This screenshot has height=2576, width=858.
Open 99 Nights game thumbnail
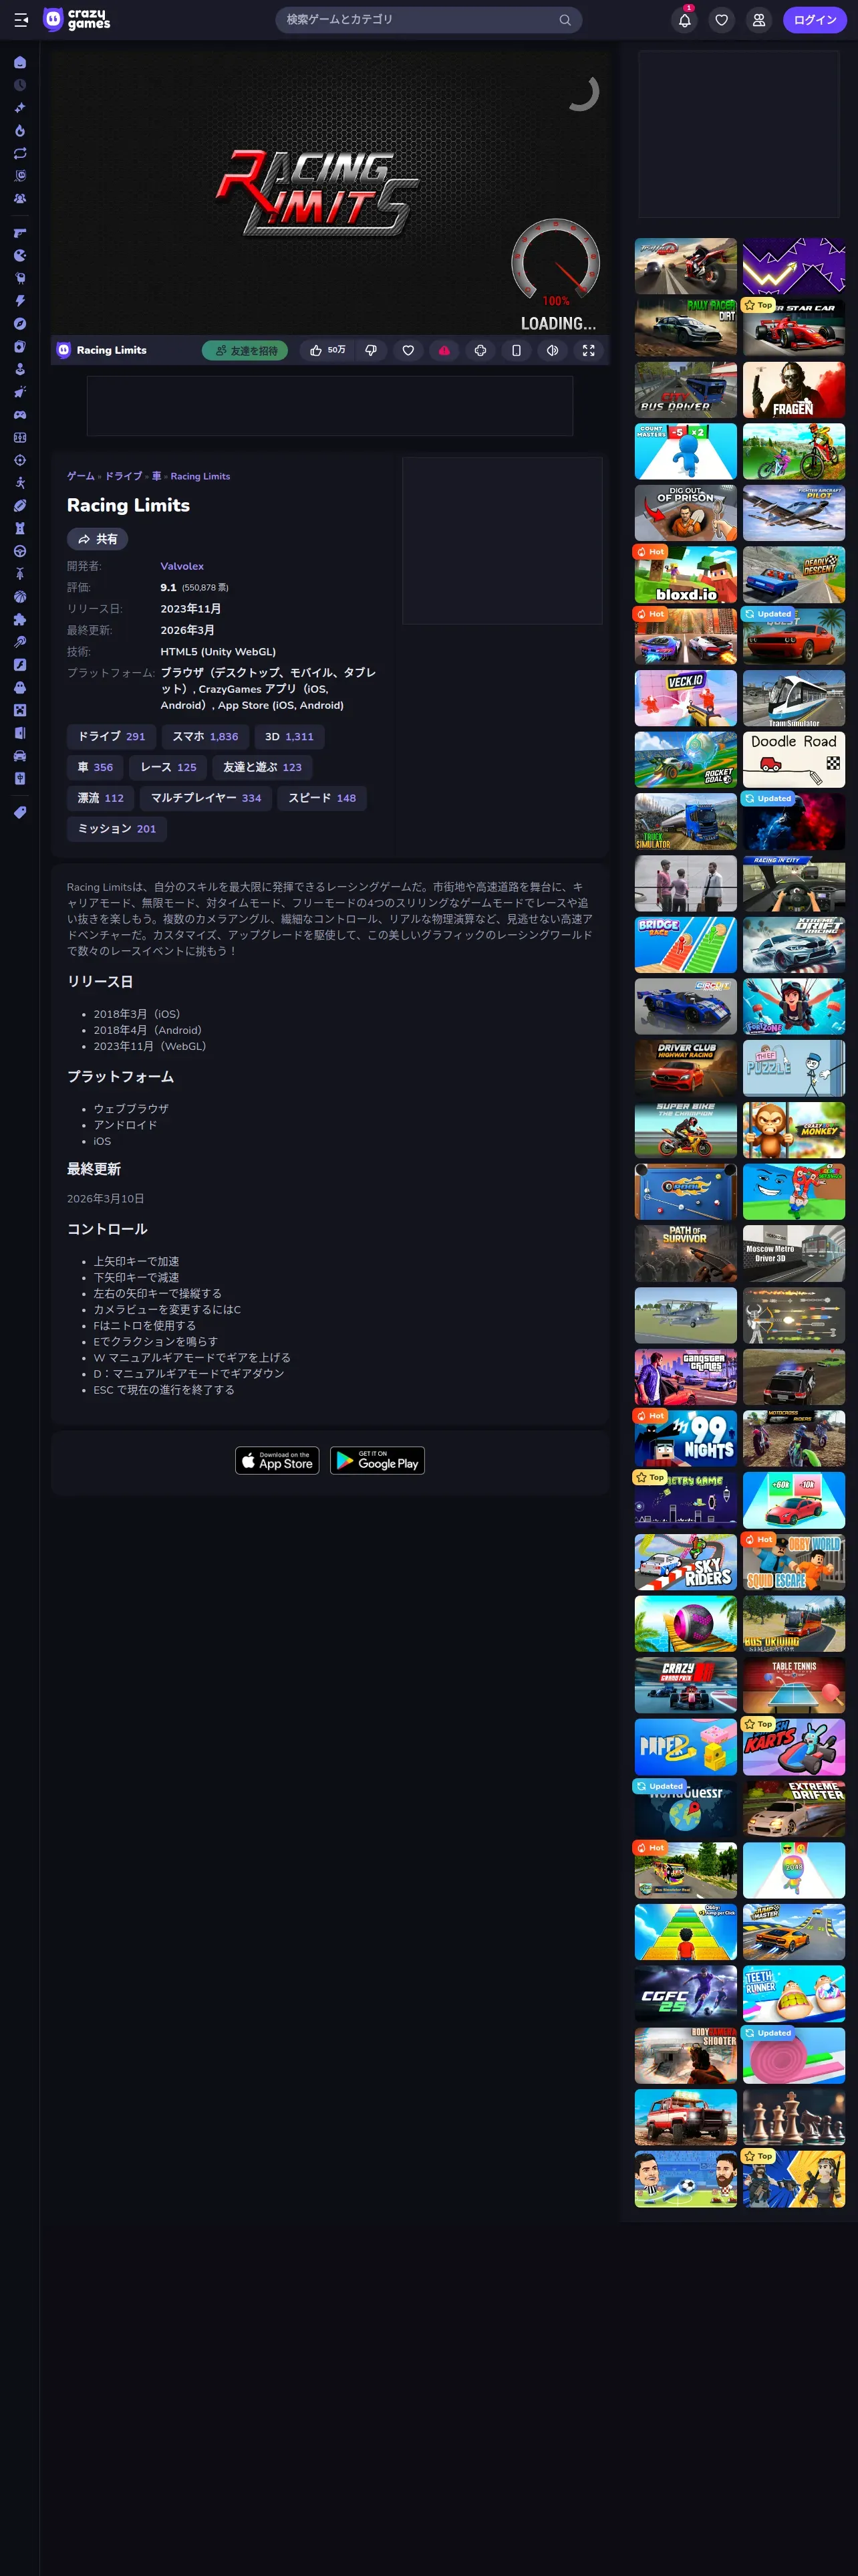point(685,1438)
